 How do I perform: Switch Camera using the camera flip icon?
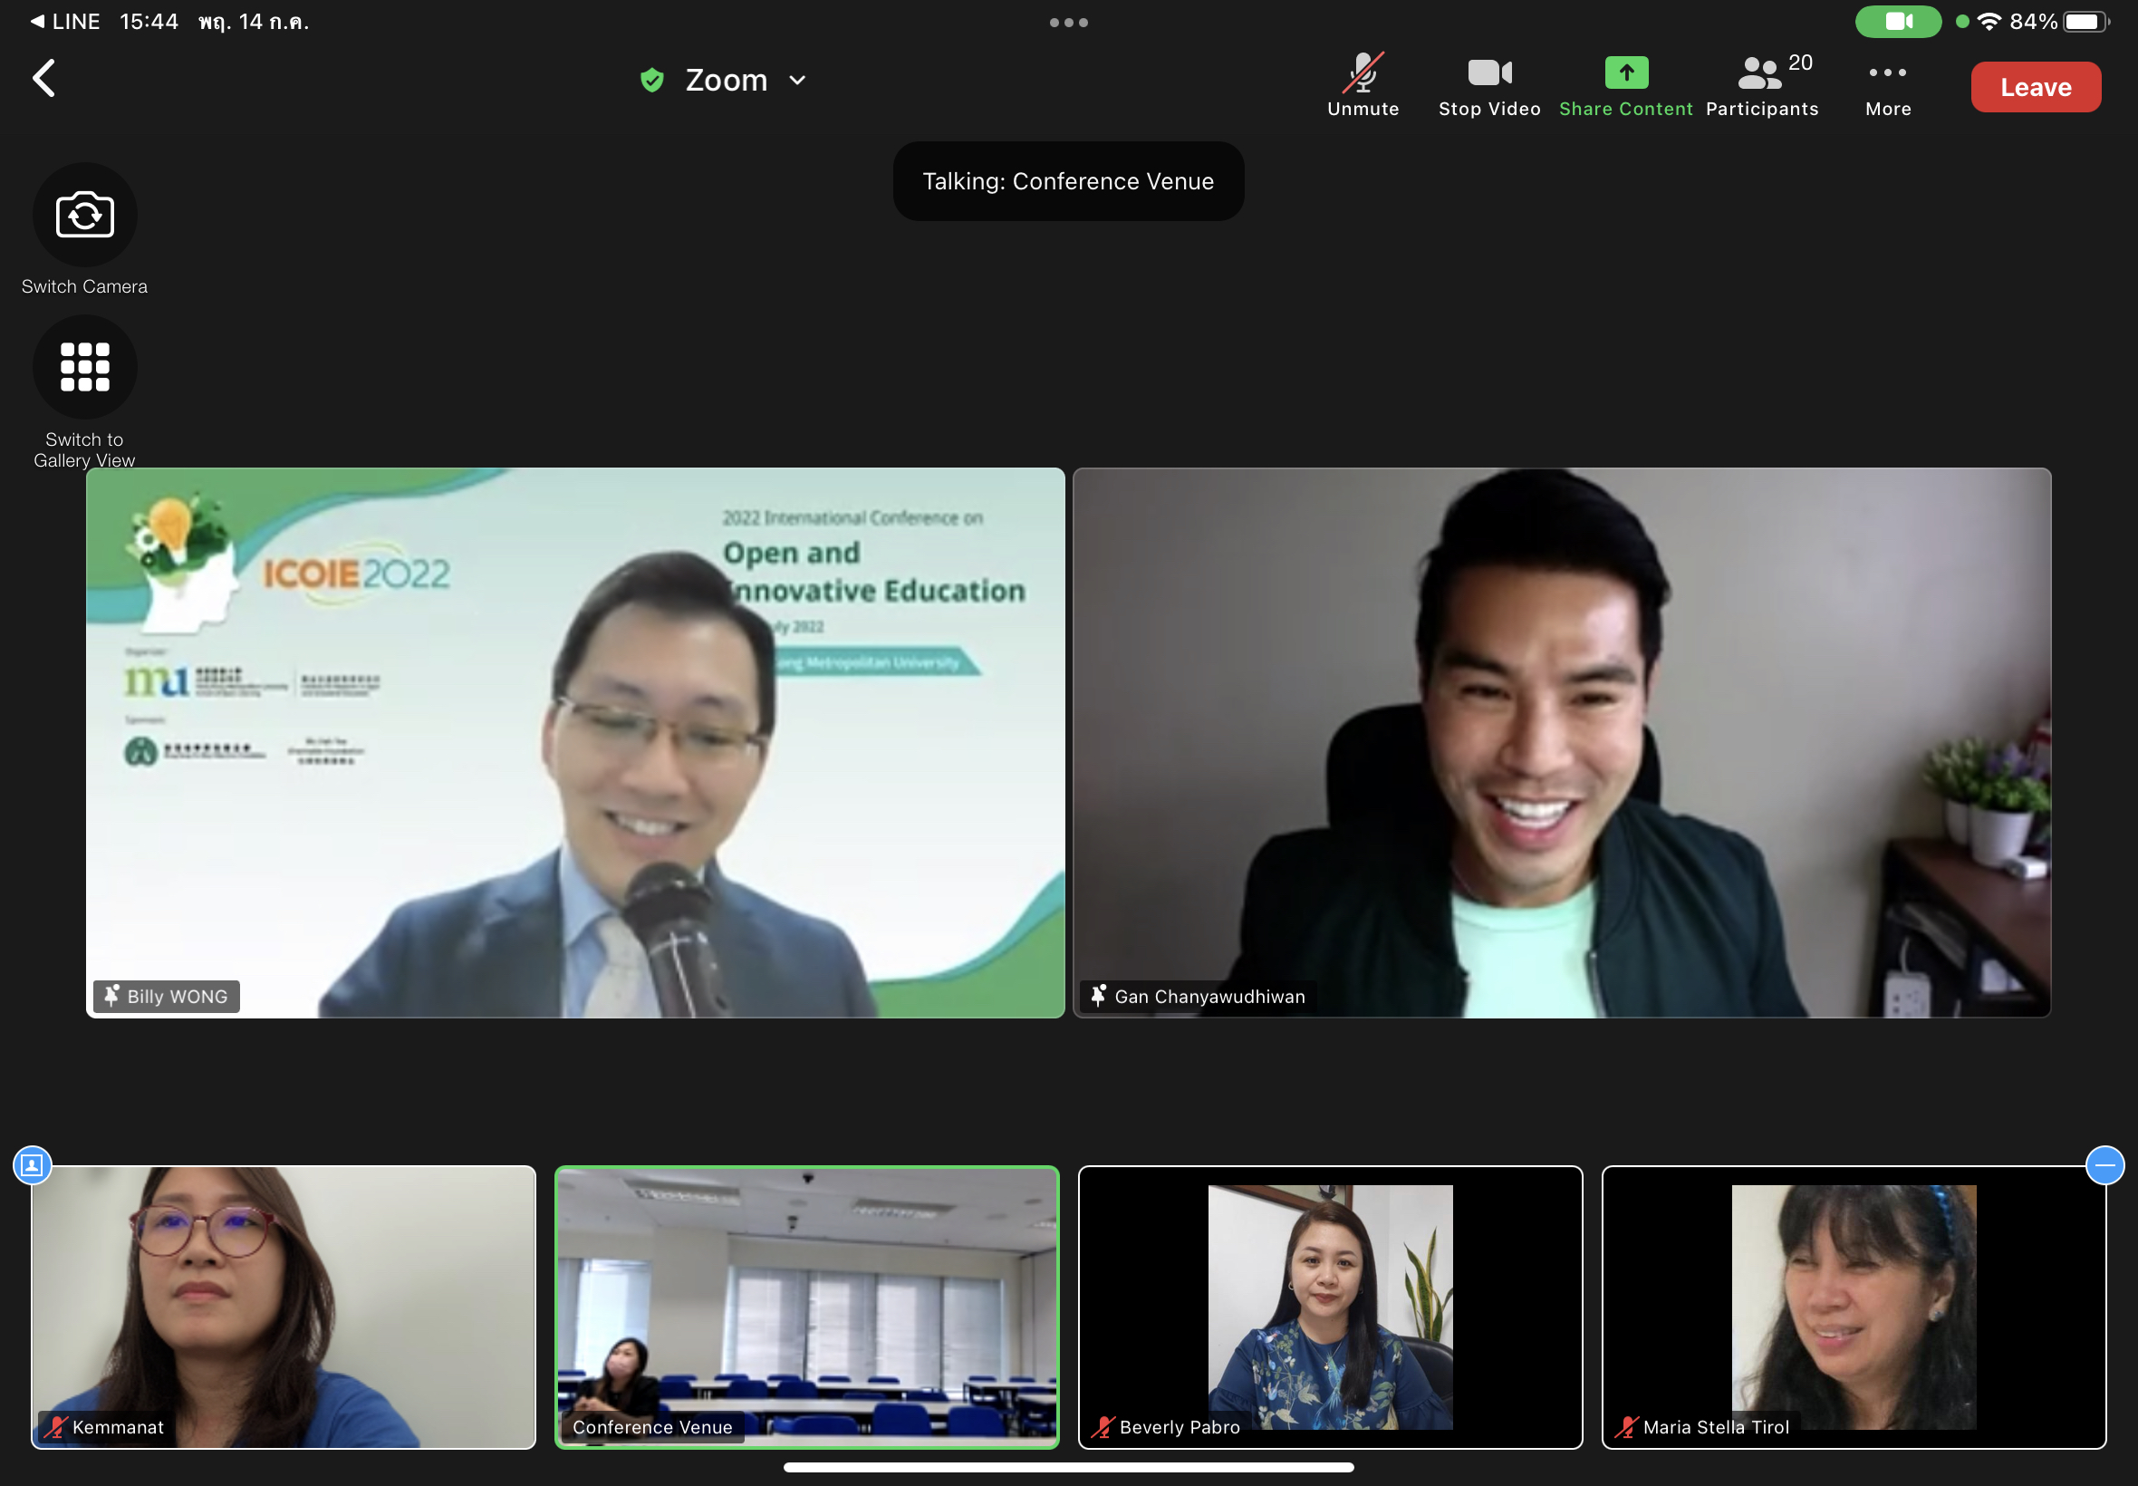coord(84,216)
